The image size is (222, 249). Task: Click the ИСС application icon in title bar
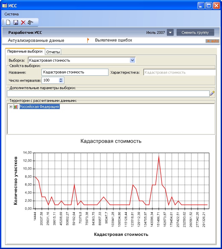[x=5, y=5]
